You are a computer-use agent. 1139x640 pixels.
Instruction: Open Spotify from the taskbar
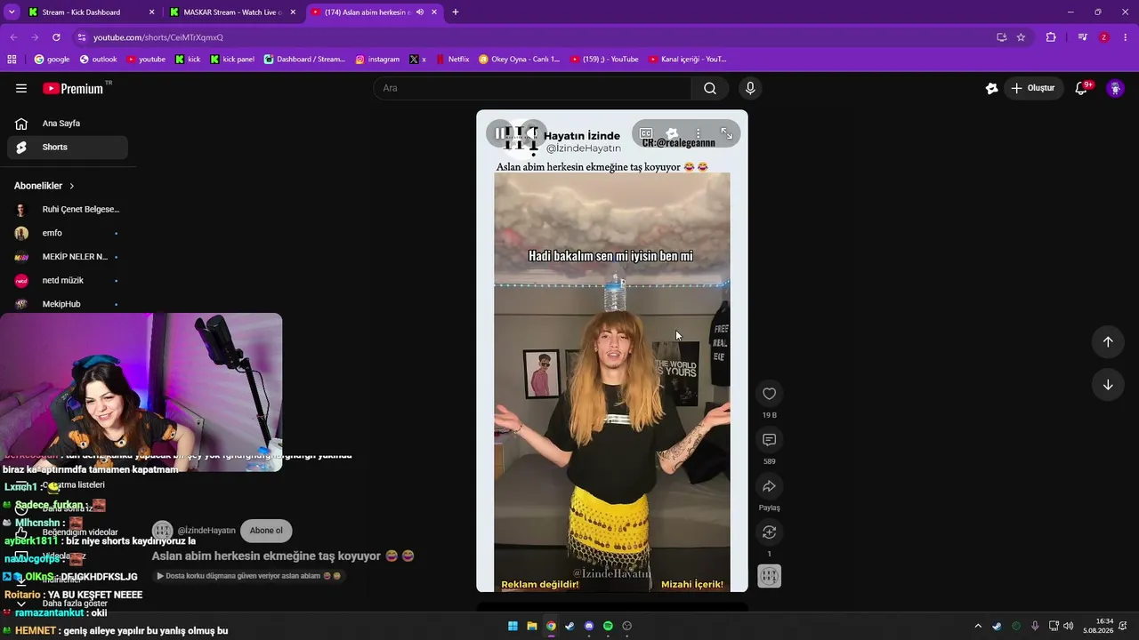click(608, 626)
